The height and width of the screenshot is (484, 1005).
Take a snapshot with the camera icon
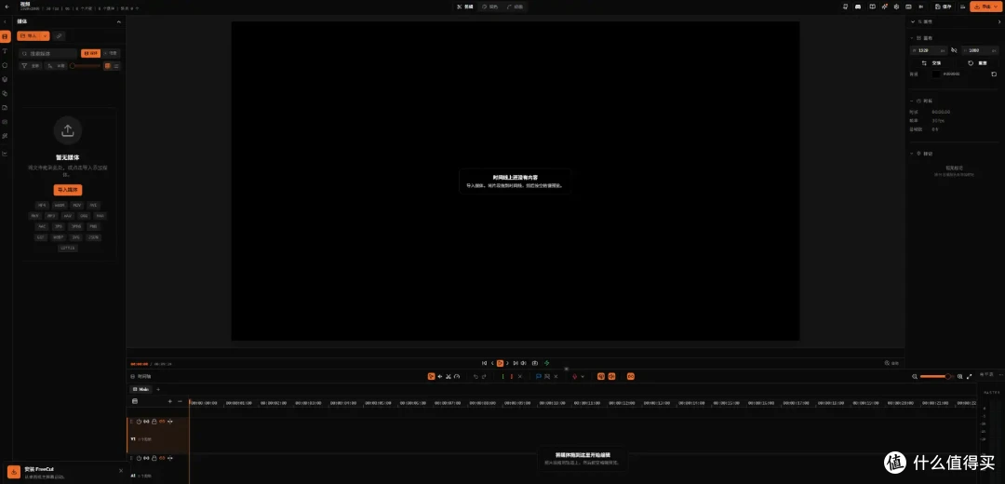[x=535, y=363]
